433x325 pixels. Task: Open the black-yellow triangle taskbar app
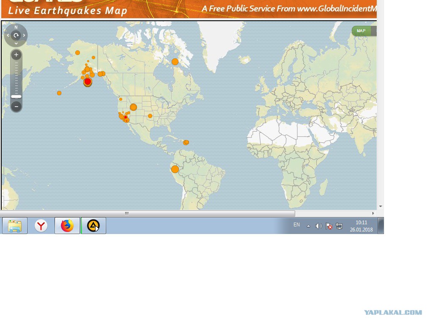tap(93, 226)
